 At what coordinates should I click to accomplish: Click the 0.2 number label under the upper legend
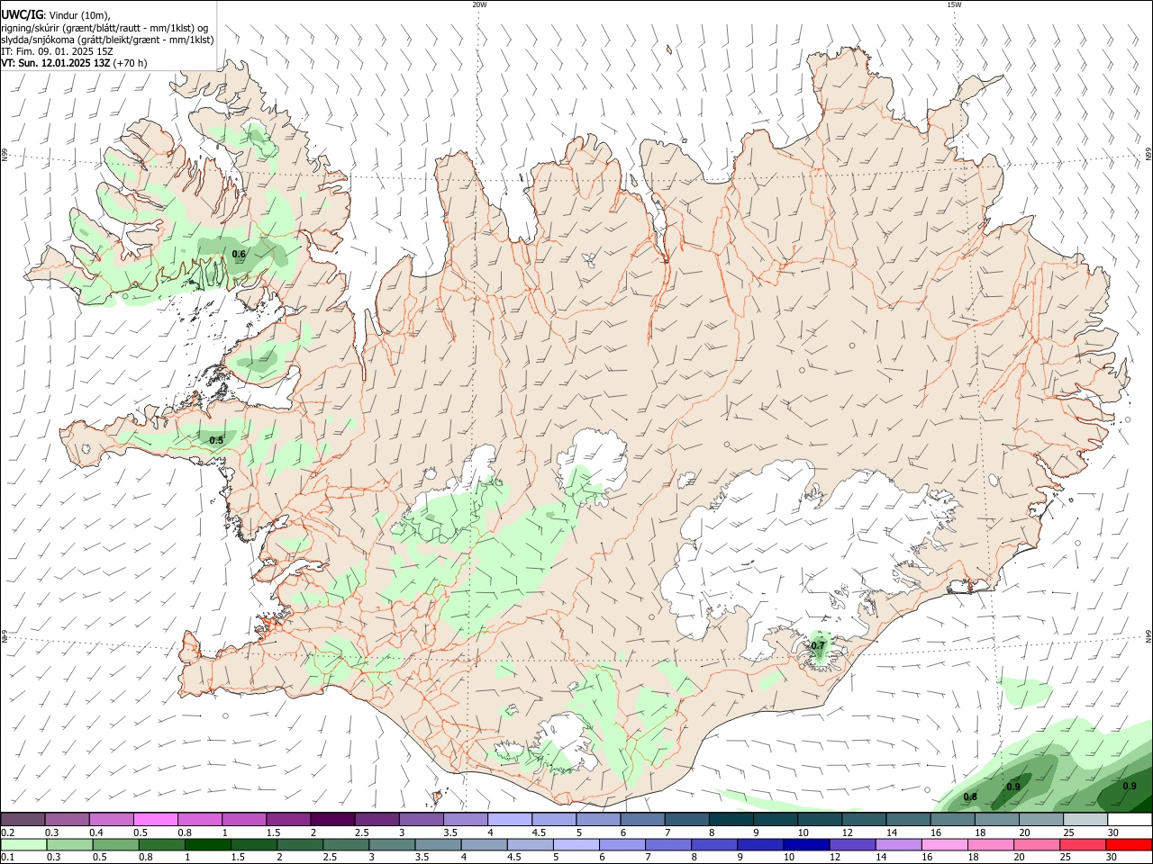pos(8,832)
